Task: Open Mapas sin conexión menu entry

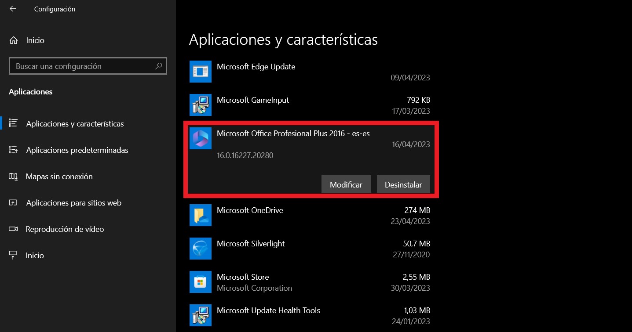Action: tap(59, 177)
